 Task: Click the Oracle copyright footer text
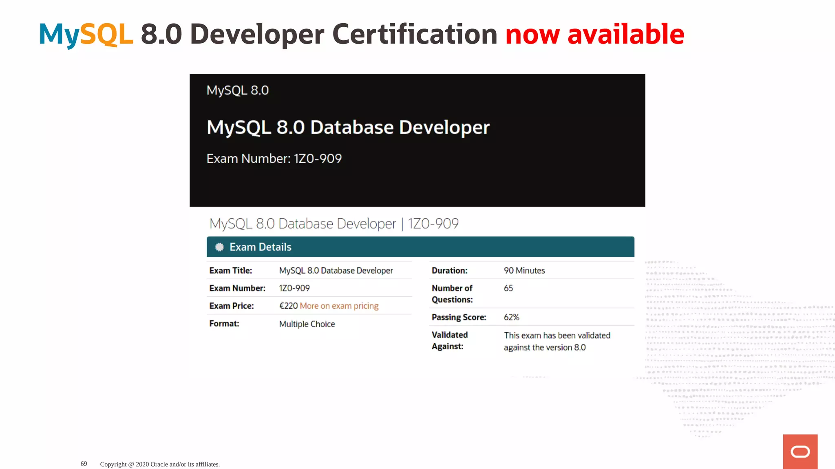[x=160, y=464]
